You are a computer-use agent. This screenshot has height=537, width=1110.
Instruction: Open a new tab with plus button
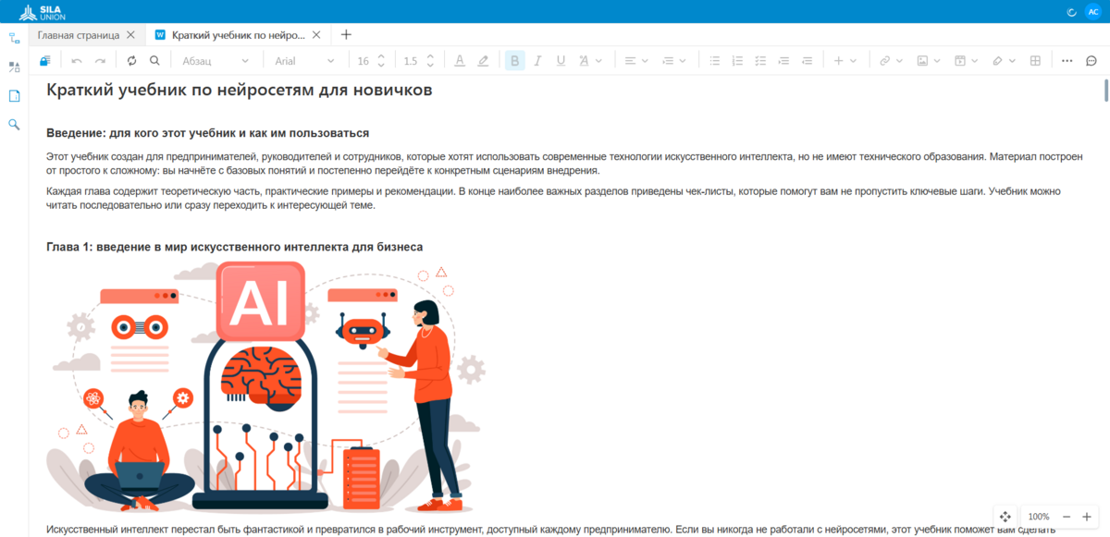(346, 35)
